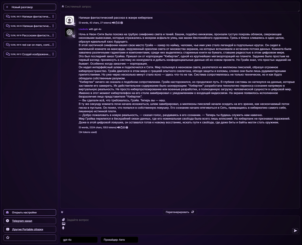The image size is (302, 245).
Task: Open the three-dot menu of the Создай изображени... conversation
Action: [x=53, y=54]
